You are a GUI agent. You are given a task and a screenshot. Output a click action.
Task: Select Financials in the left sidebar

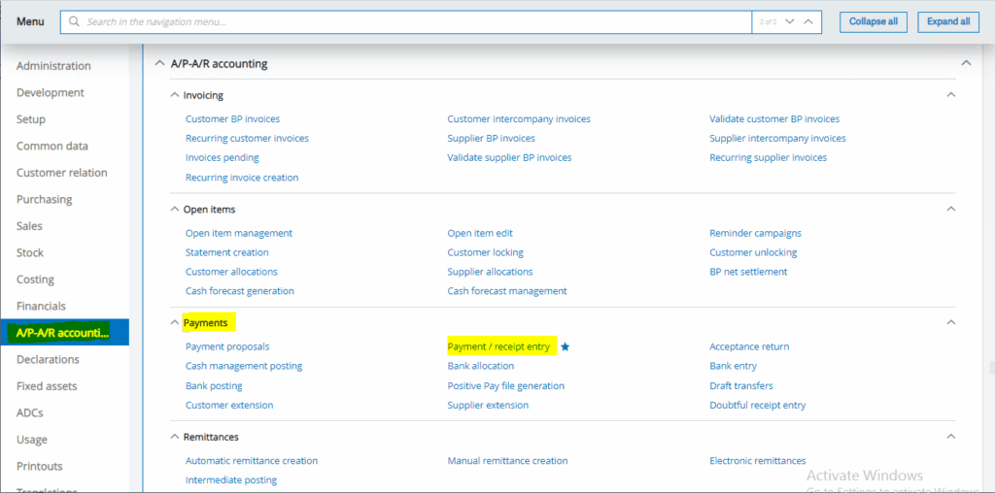coord(41,306)
